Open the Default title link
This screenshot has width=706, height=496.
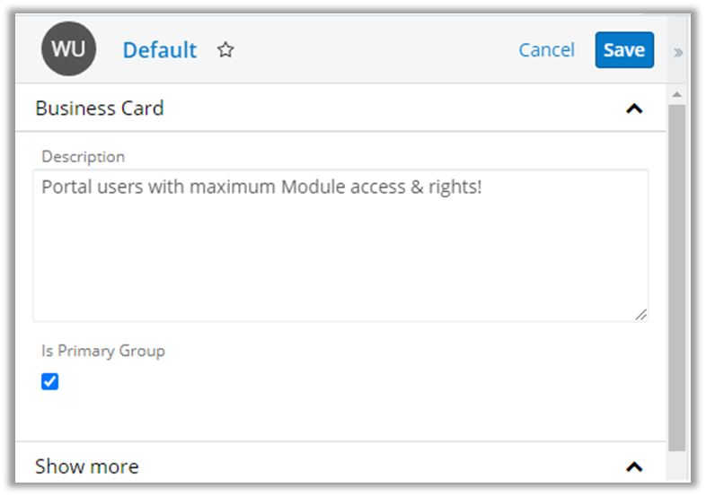click(x=160, y=50)
